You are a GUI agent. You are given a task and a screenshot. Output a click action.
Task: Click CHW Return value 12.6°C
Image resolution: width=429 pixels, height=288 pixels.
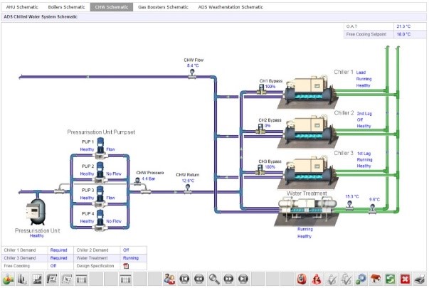click(x=188, y=181)
